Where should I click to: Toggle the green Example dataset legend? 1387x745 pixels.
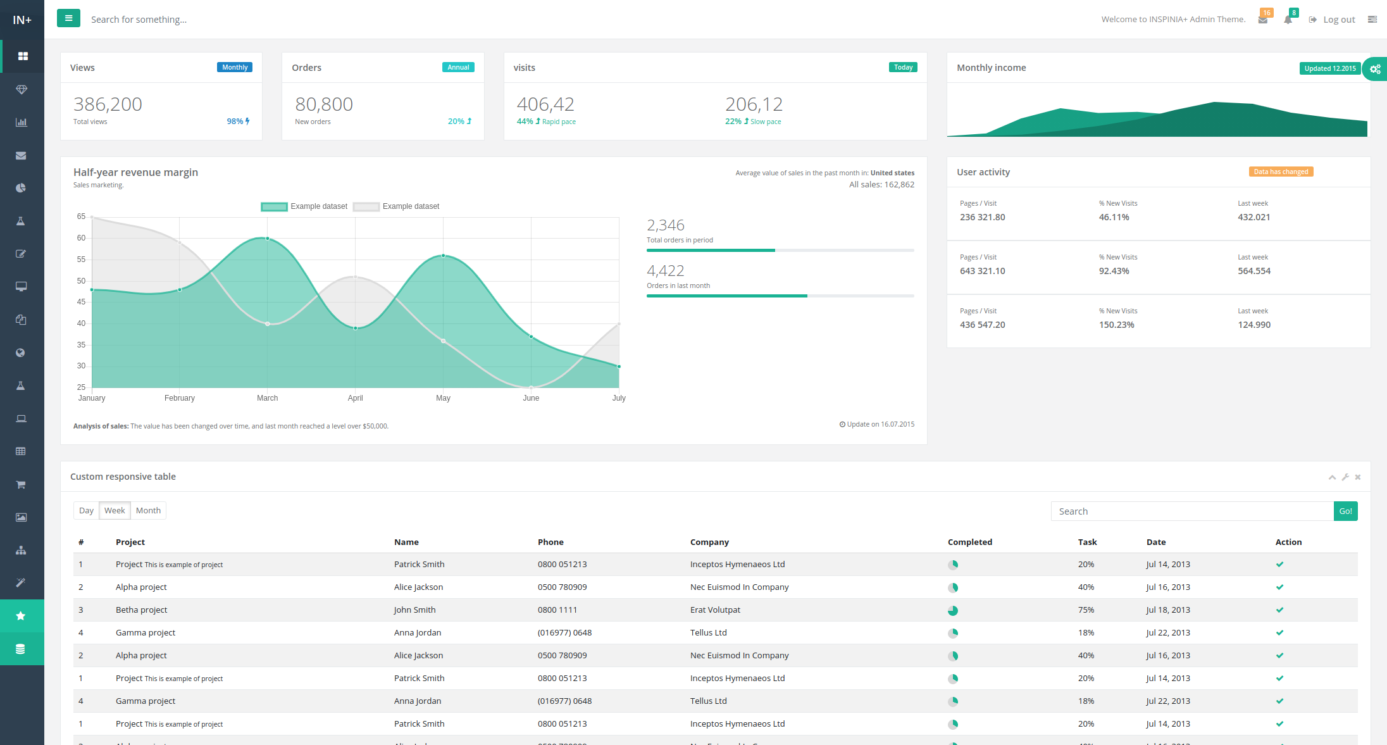click(304, 206)
